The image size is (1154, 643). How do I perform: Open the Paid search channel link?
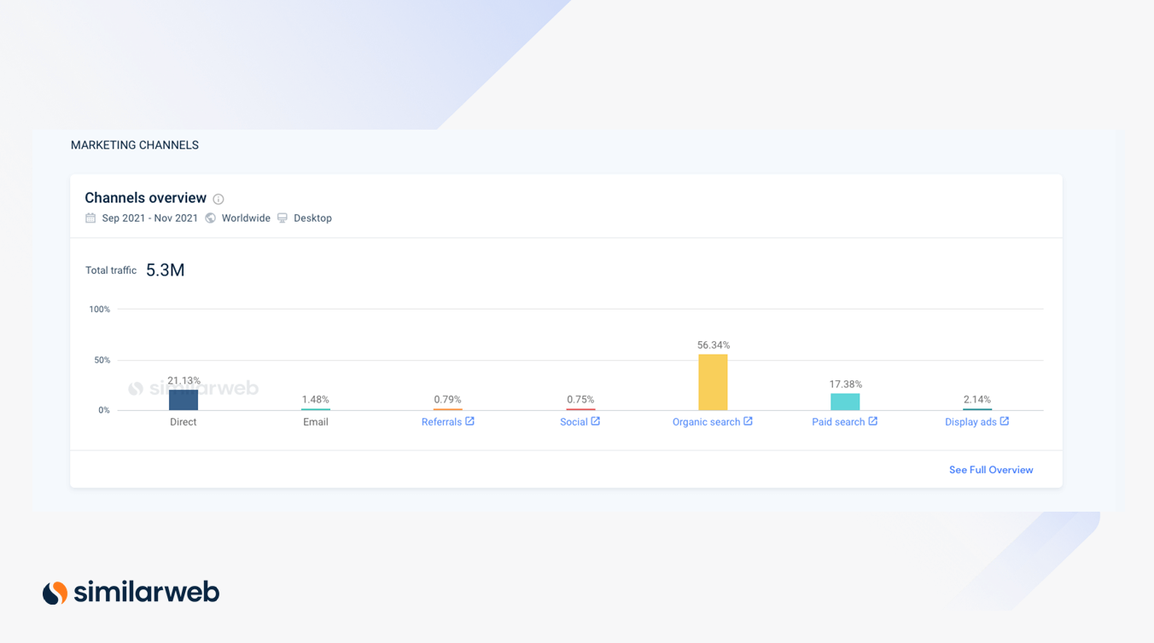tap(838, 421)
